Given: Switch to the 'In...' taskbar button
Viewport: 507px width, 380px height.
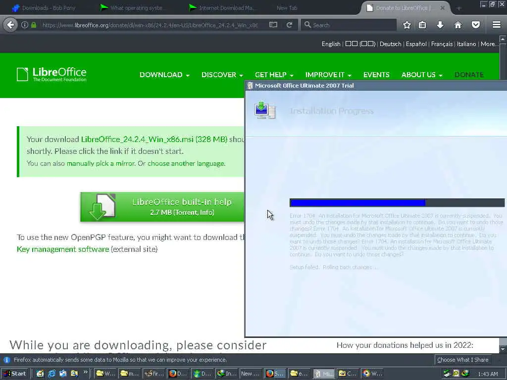Looking at the screenshot, I should tap(227, 374).
